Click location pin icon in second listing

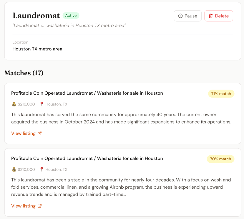42,169
